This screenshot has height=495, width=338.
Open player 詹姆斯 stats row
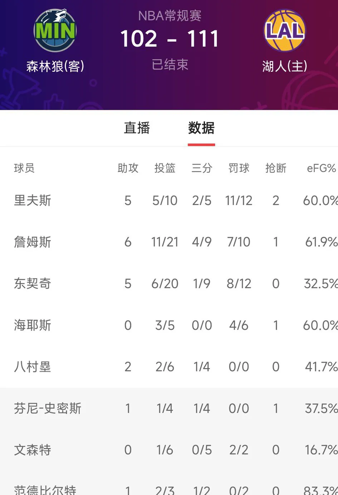(33, 242)
